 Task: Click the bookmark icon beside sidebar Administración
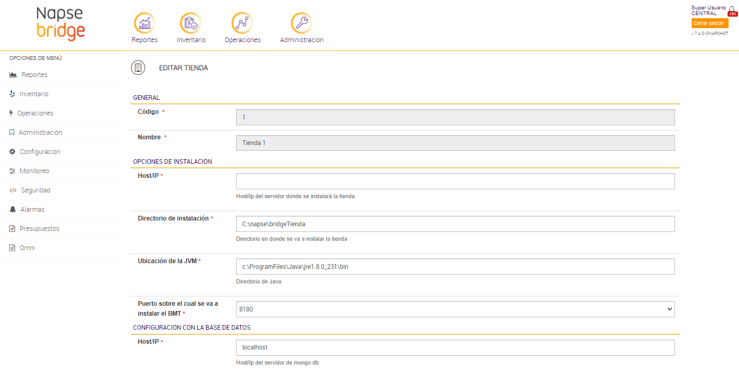tap(11, 133)
